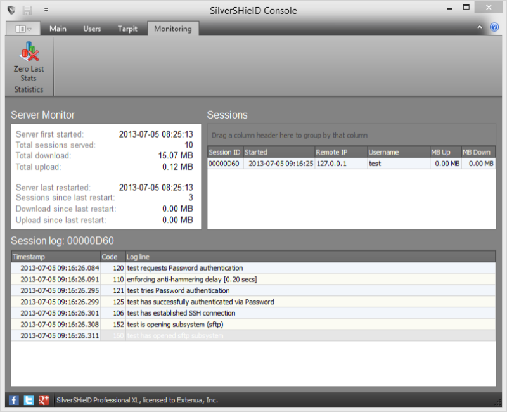Click the group-by column header drop area
507x412 pixels.
click(x=351, y=135)
